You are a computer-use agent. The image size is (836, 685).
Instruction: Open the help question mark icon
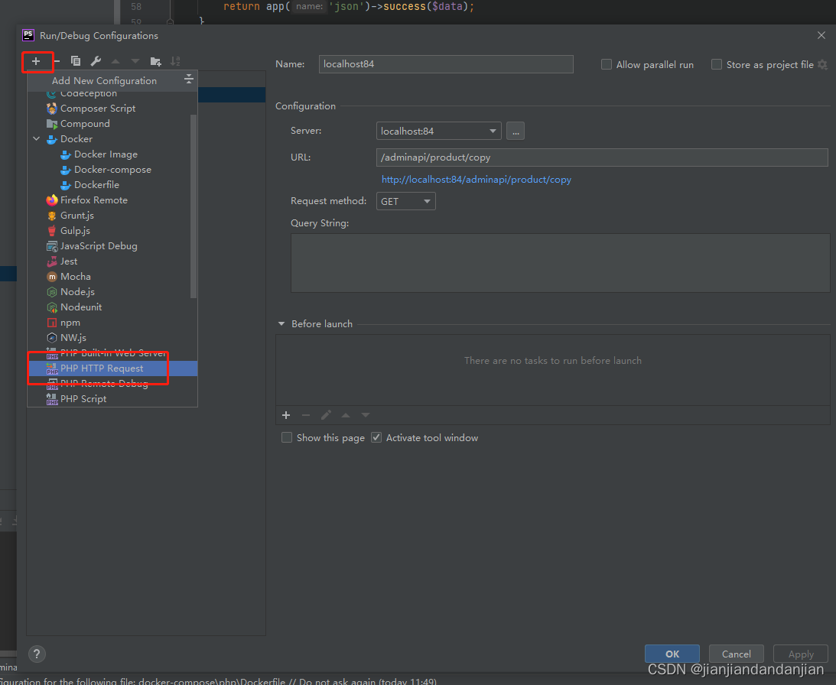click(36, 654)
